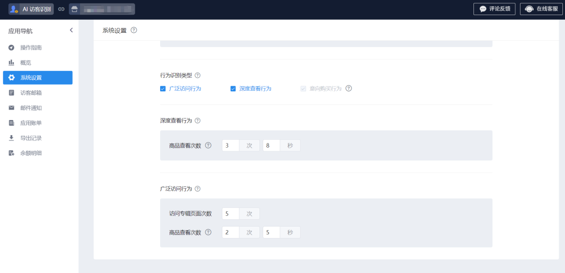Click help icon beside 商品查看次数 in 深度查看行为 section

[x=208, y=145]
